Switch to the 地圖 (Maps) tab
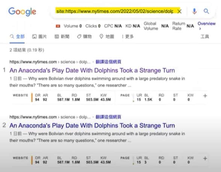This screenshot has width=221, height=172. pyautogui.click(x=107, y=37)
